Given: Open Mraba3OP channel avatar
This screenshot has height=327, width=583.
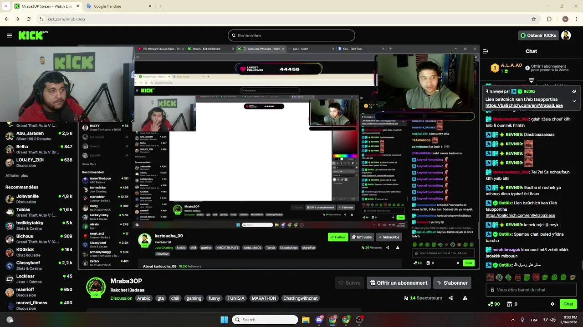Looking at the screenshot, I should click(96, 287).
